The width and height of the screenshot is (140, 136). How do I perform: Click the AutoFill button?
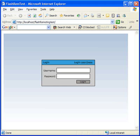pos(103,27)
